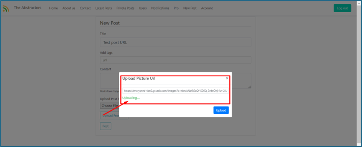Click the Content label
Screen dimensions: 362x147
tap(105, 69)
